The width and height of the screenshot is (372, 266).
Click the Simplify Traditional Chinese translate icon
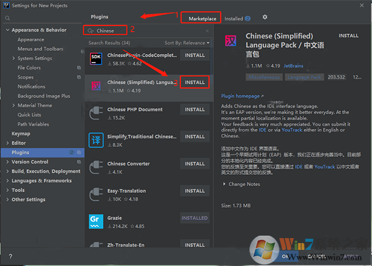[96, 140]
